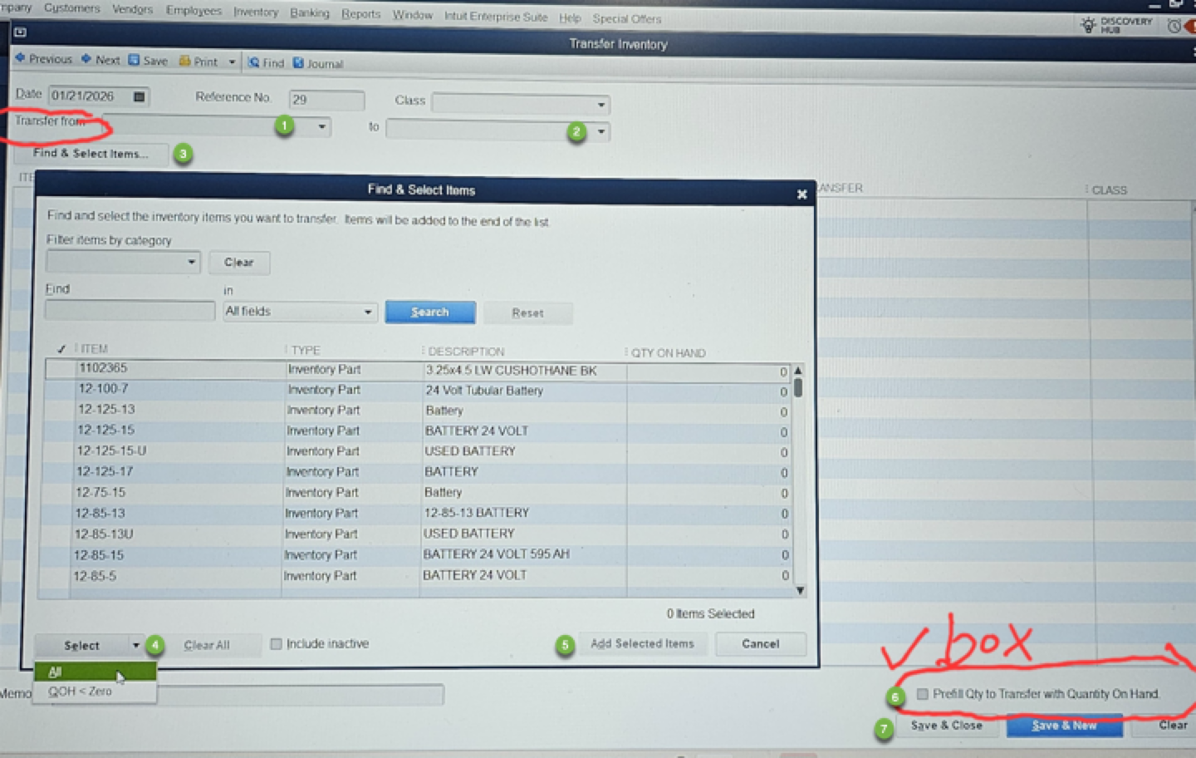Image resolution: width=1196 pixels, height=758 pixels.
Task: Go to Next transfer record
Action: point(100,60)
